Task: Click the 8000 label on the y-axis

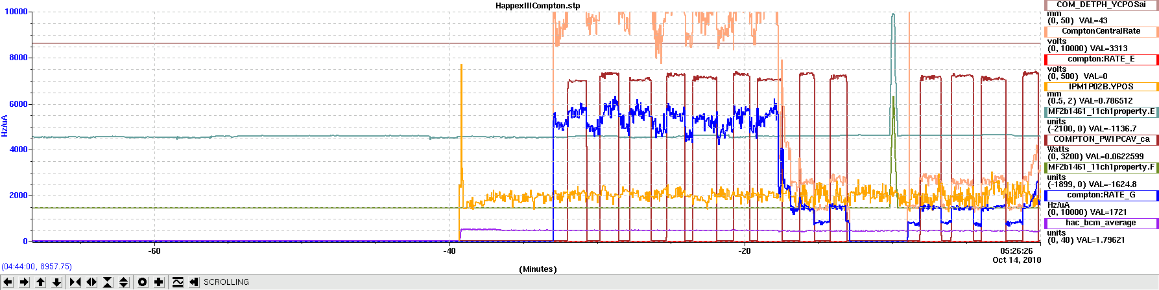Action: coord(18,58)
